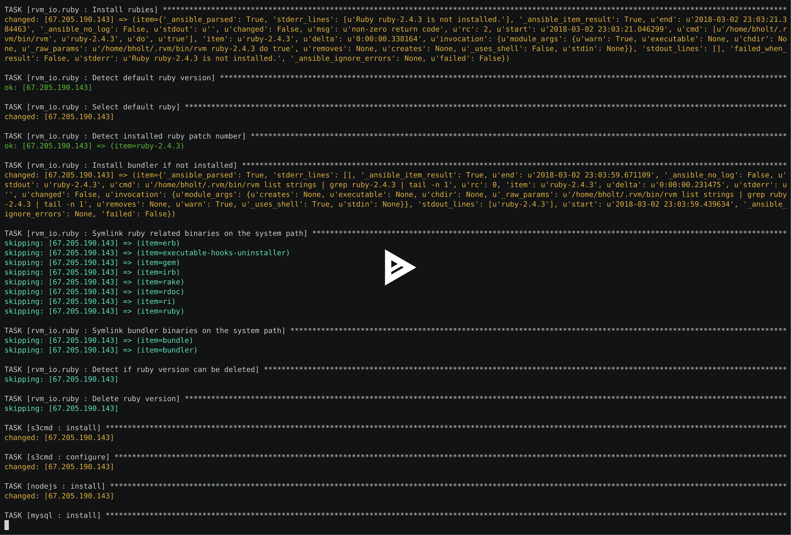
Task: Click the 'TASK [mysql : install]' line
Action: coord(52,515)
